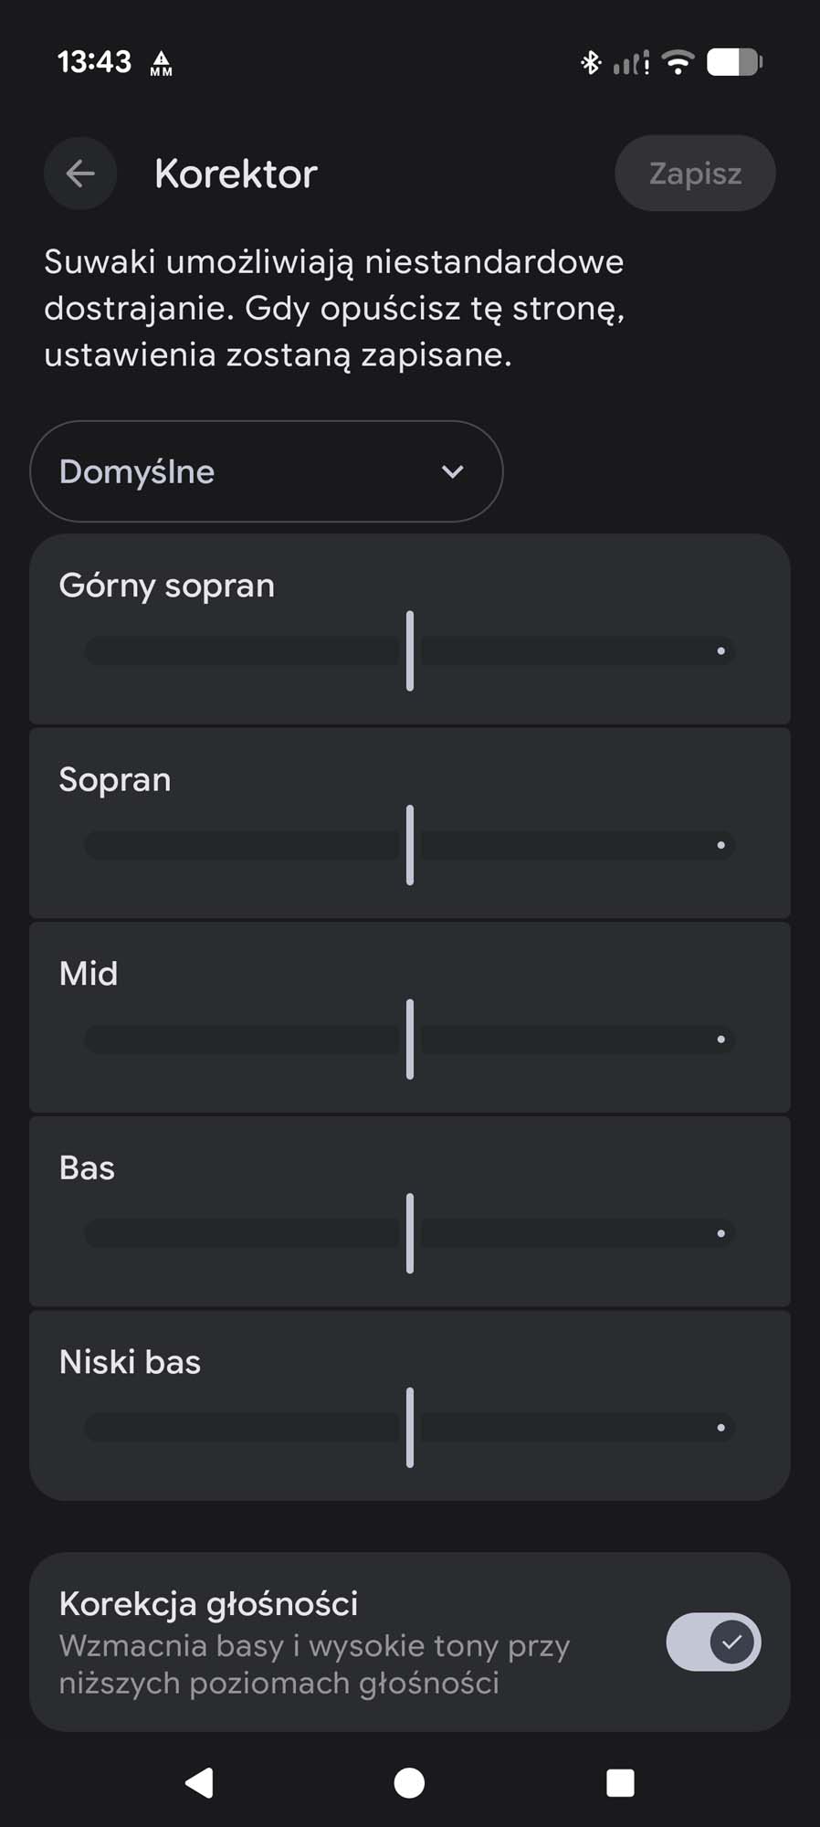The image size is (820, 1827).
Task: Click the Niski bas slider handle
Action: 410,1427
